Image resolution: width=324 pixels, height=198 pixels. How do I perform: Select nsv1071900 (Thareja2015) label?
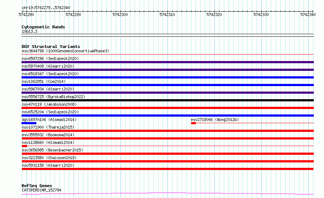(x=48, y=127)
